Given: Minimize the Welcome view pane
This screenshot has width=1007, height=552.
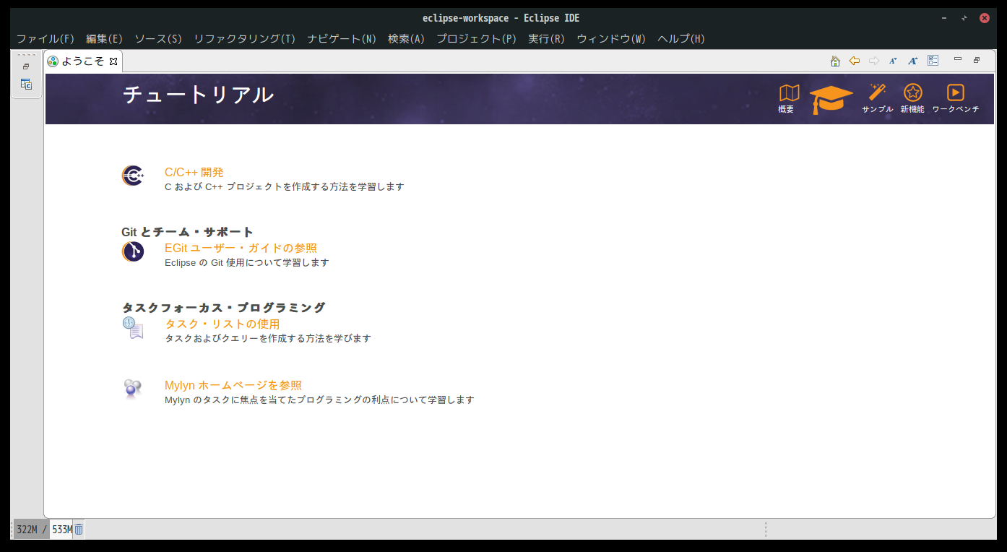Looking at the screenshot, I should [x=958, y=59].
